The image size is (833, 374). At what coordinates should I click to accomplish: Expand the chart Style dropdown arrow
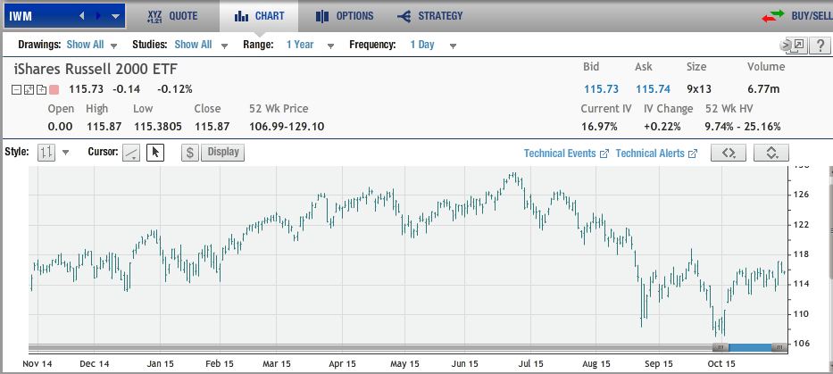pyautogui.click(x=65, y=153)
